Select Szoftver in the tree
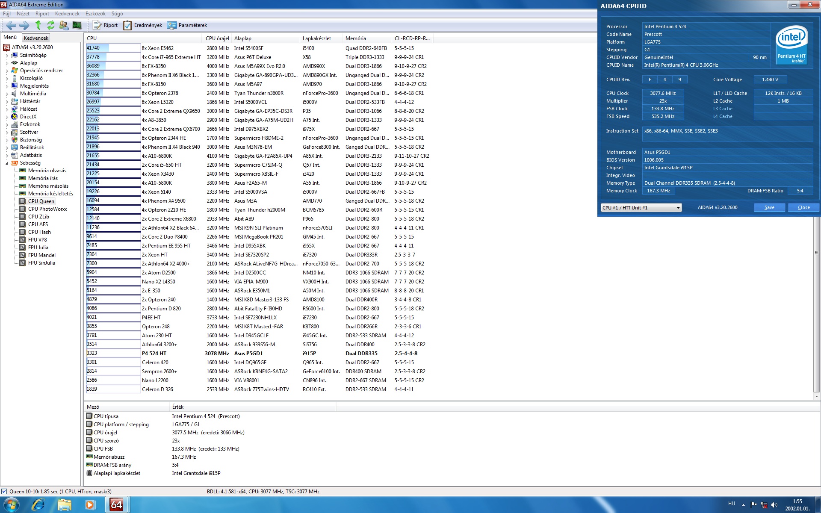The width and height of the screenshot is (821, 513). pos(29,132)
